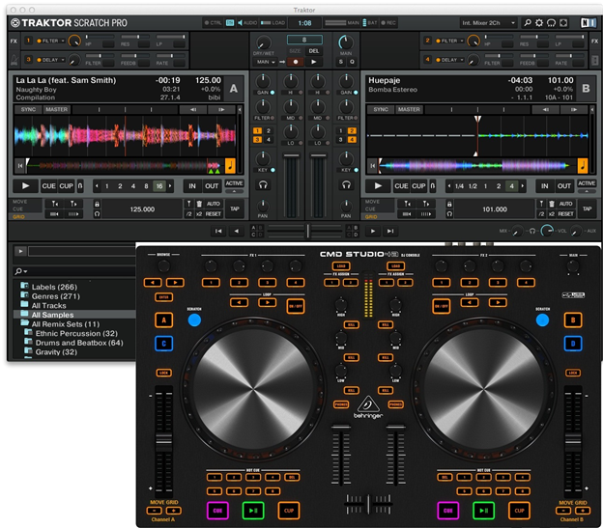
Task: Collapse deck B advanced panel with arrow under ACTIVE
Action: [x=587, y=191]
